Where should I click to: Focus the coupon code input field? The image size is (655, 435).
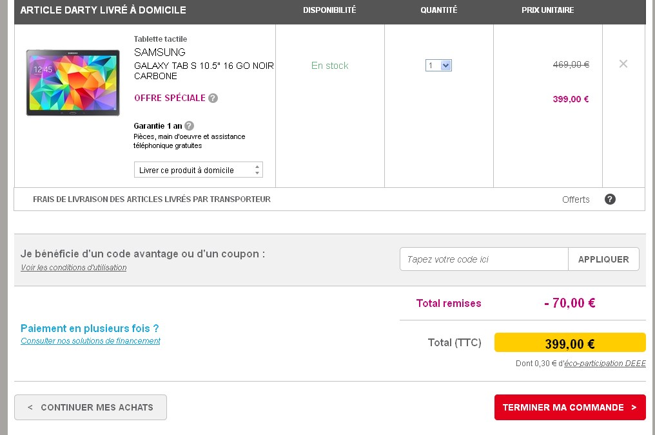pyautogui.click(x=484, y=259)
